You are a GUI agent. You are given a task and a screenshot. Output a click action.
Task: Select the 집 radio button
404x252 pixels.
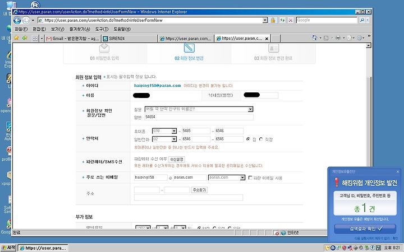pos(248,139)
